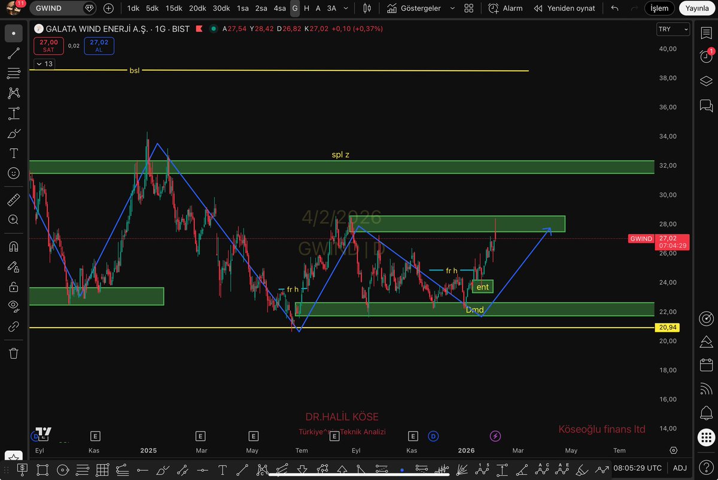Select the text tool in left toolbar
The height and width of the screenshot is (480, 718).
[13, 153]
